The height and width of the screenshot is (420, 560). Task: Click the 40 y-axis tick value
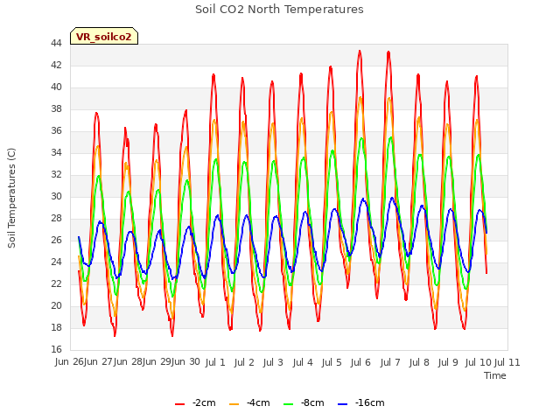pyautogui.click(x=56, y=87)
